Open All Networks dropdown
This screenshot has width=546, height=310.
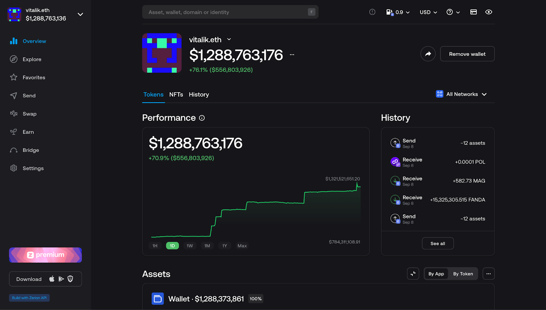tap(461, 94)
